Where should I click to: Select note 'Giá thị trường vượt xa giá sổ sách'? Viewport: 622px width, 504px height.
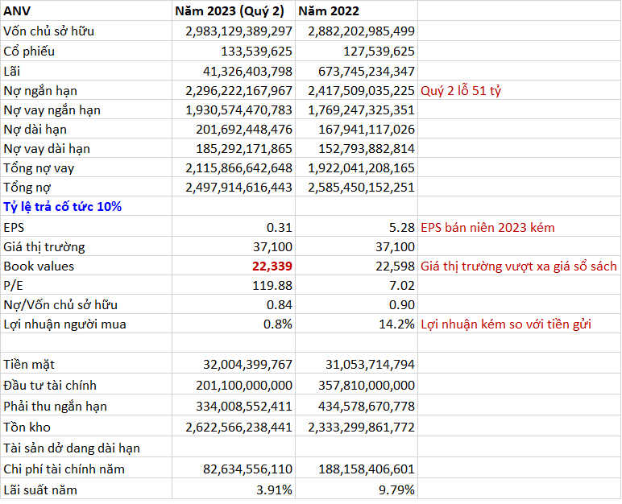coord(518,266)
